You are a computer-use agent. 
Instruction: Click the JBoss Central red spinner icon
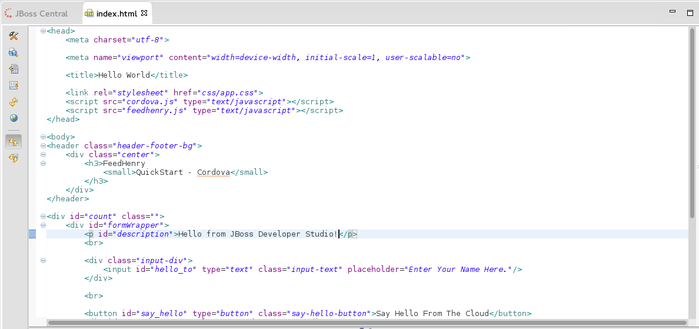coord(8,14)
